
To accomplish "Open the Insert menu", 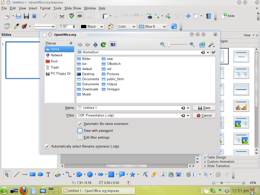I will pyautogui.click(x=33, y=8).
